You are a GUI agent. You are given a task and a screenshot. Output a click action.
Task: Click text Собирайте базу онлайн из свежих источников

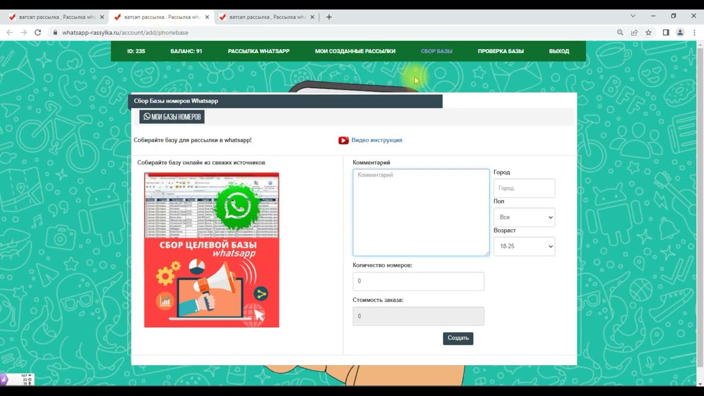pyautogui.click(x=201, y=163)
